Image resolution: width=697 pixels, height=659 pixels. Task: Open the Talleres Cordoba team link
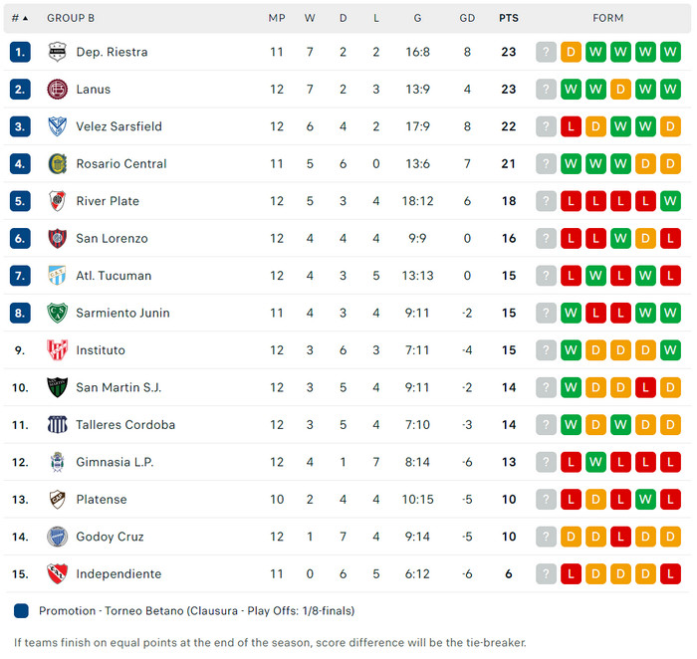(x=125, y=425)
